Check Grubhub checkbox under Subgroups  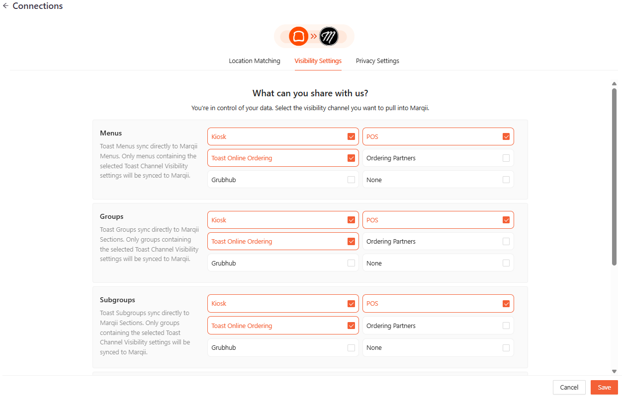(x=352, y=348)
